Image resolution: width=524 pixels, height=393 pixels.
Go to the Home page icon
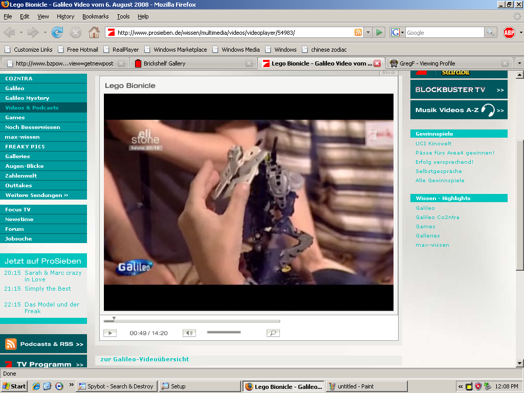[94, 32]
